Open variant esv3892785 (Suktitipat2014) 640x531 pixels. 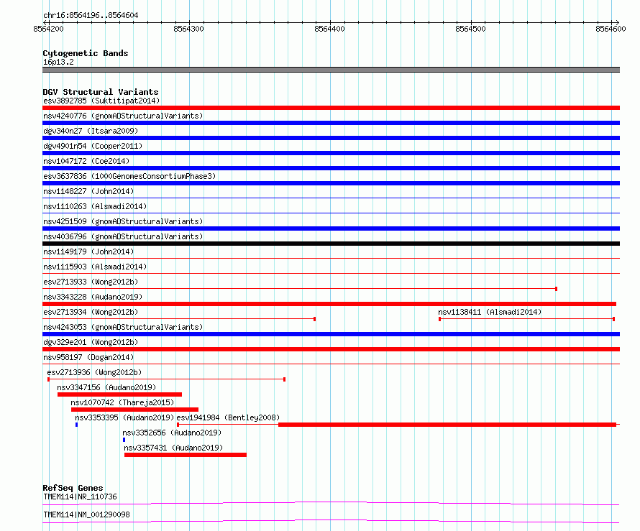101,101
